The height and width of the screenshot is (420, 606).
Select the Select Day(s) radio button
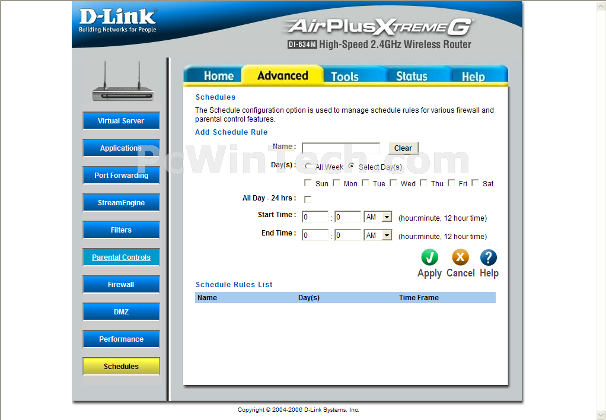point(351,166)
